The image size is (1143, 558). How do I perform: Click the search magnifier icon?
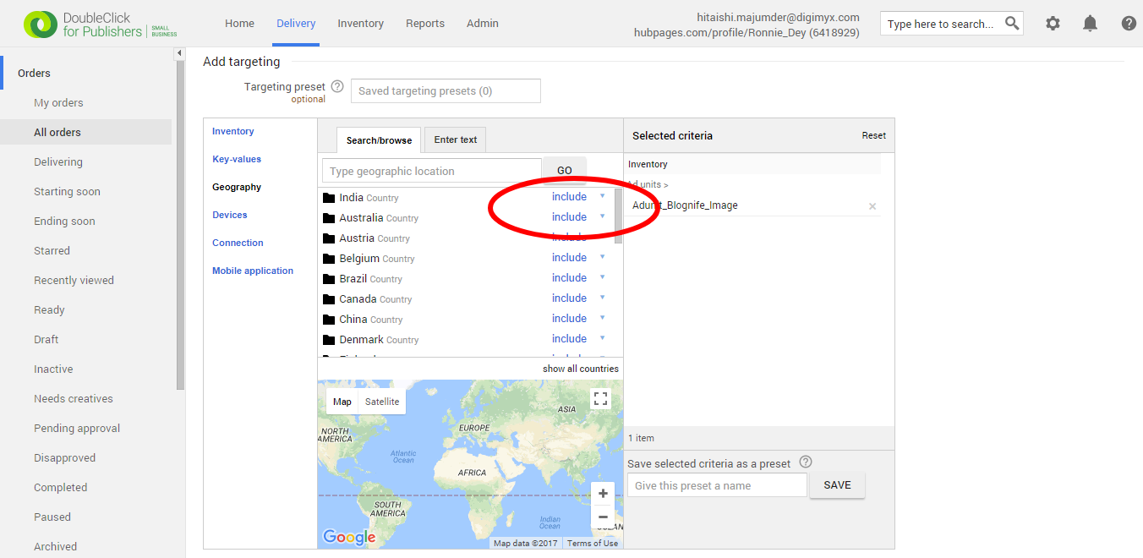tap(1011, 24)
